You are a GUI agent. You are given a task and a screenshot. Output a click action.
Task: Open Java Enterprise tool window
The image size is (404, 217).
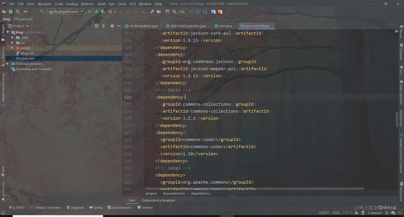point(119,207)
